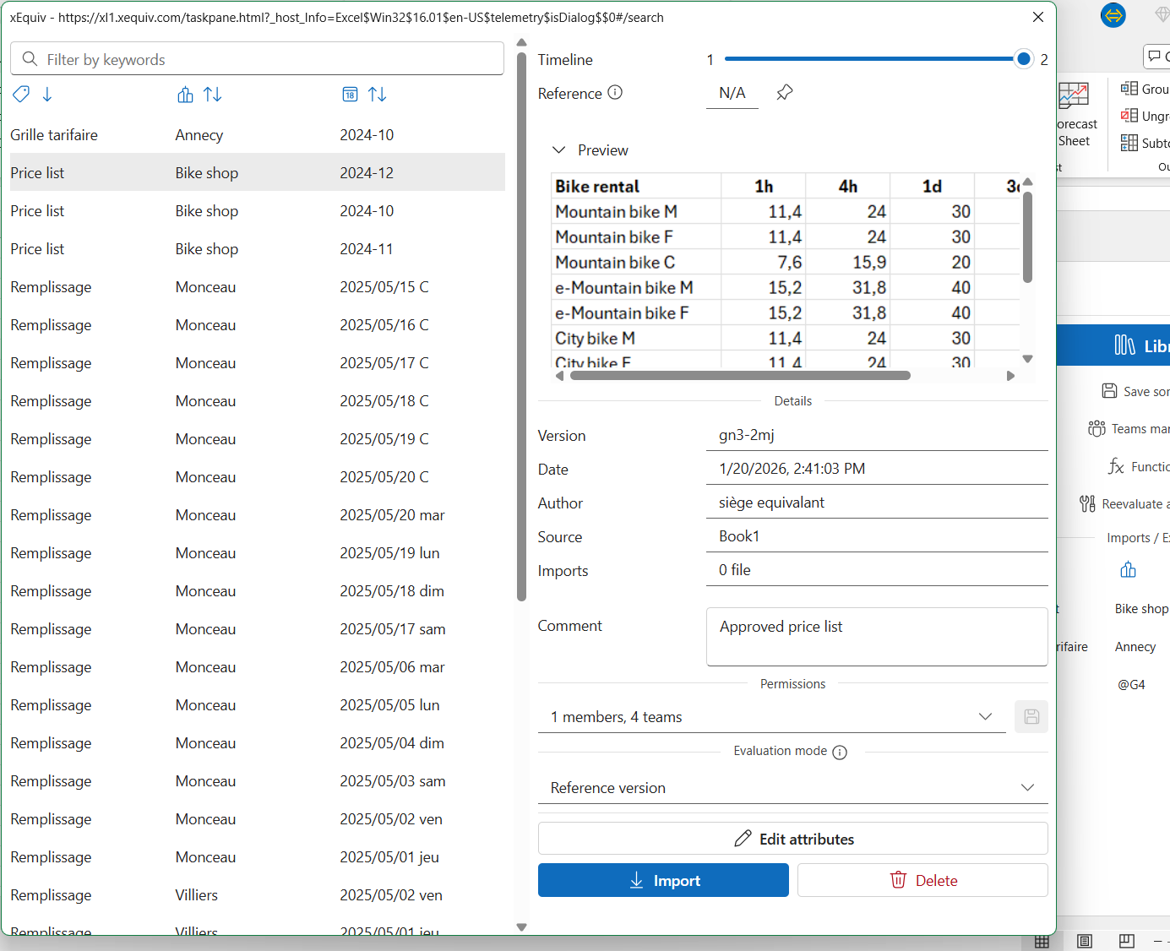Click the Edit attributes button
The width and height of the screenshot is (1170, 951).
tap(792, 840)
